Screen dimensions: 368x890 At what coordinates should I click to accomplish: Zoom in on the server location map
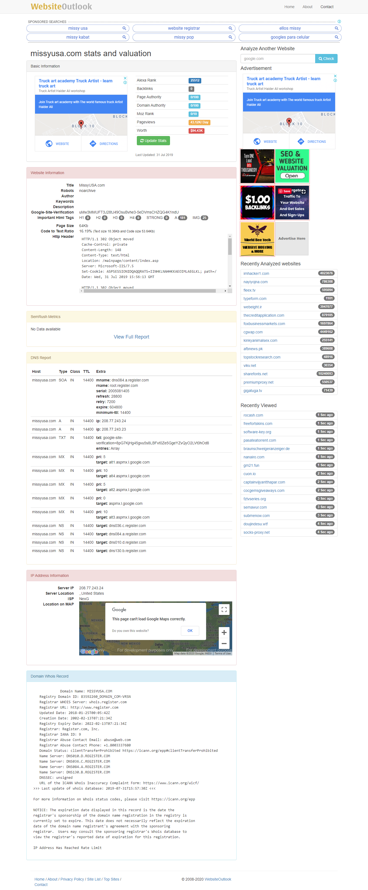[224, 632]
